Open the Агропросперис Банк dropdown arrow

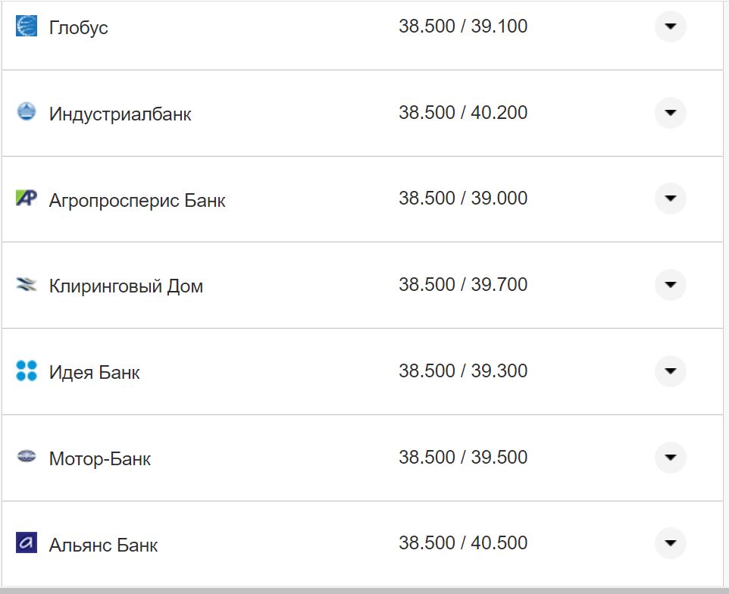click(x=670, y=199)
